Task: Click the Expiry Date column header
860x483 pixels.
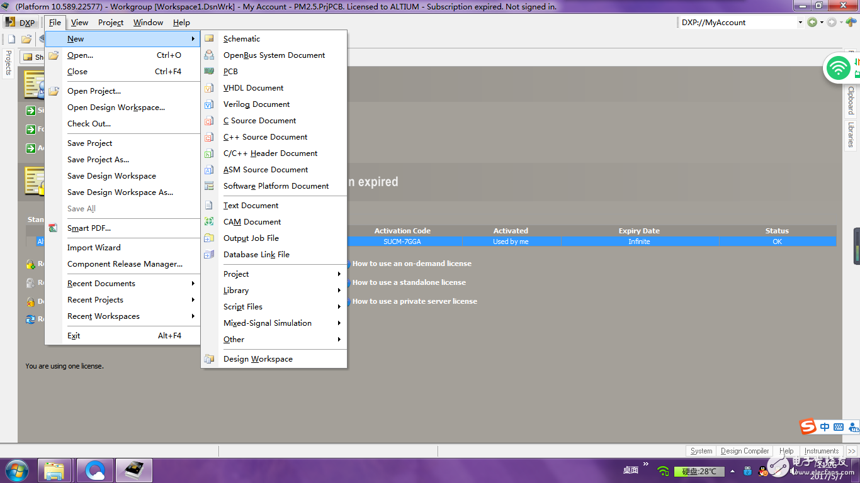Action: (639, 231)
